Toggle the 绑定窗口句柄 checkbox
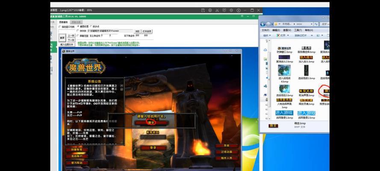Viewport: 380px width, 171px height. pyautogui.click(x=60, y=27)
